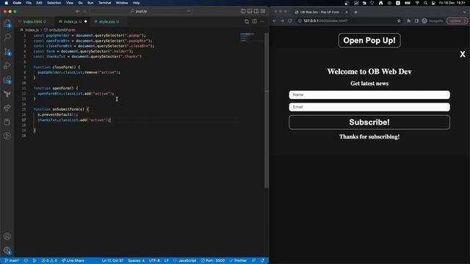Click onSubmitForm in the breadcrumb
Image resolution: width=470 pixels, height=264 pixels.
(62, 30)
